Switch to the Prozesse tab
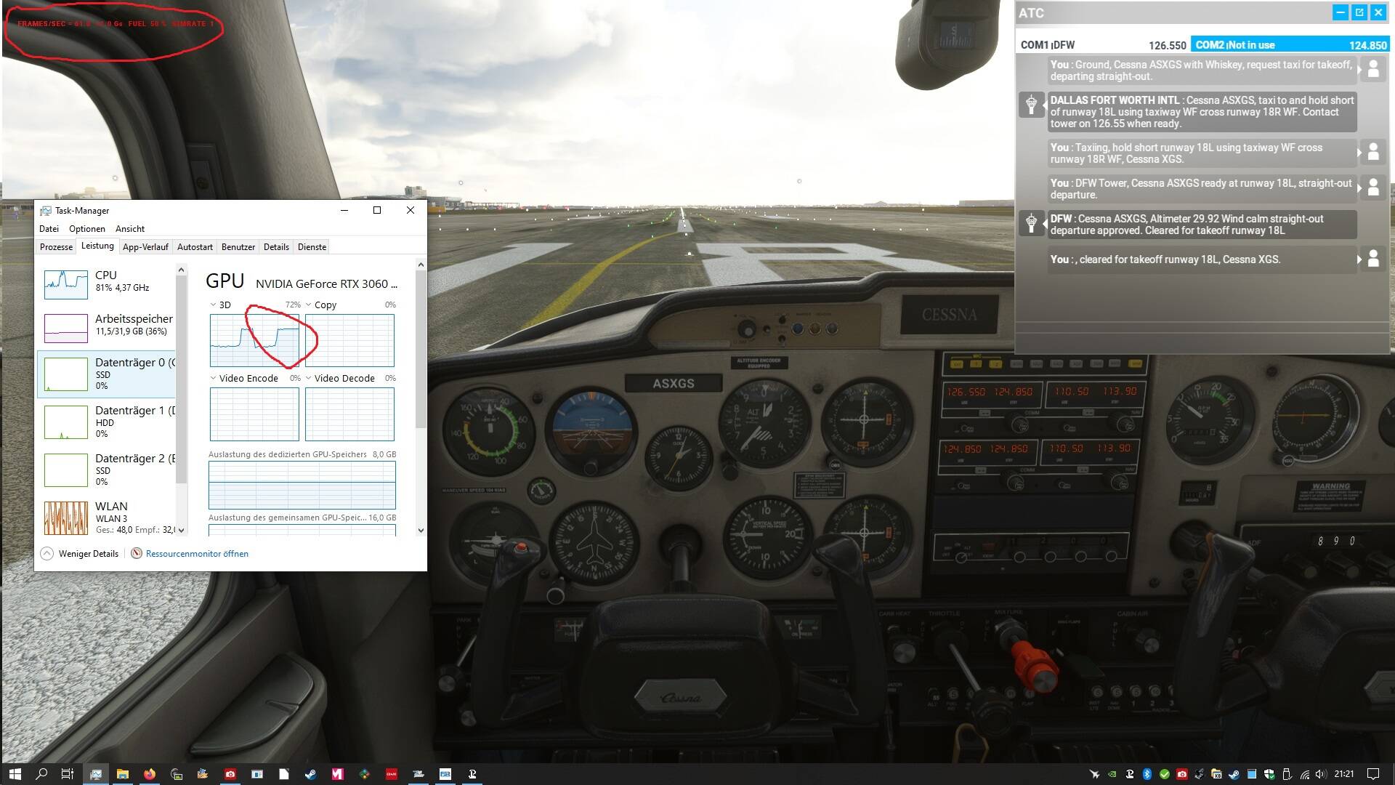1395x785 pixels. [56, 247]
